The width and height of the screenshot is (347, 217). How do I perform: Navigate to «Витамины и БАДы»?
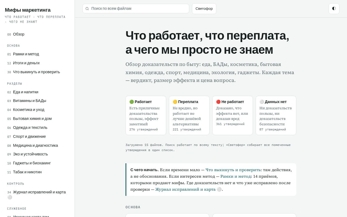click(x=37, y=101)
